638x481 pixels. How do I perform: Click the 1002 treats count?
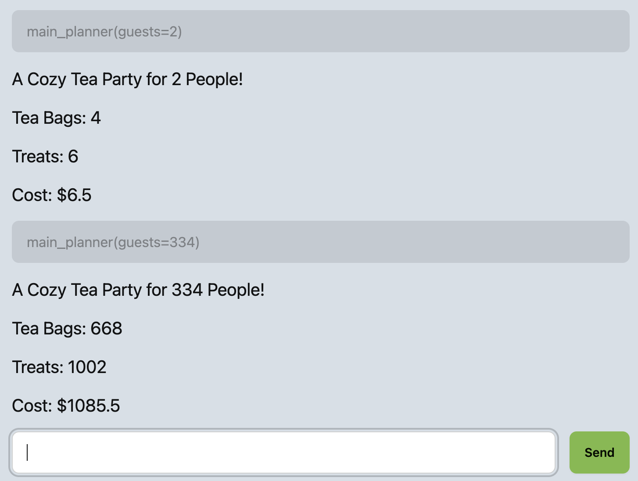[x=87, y=367]
